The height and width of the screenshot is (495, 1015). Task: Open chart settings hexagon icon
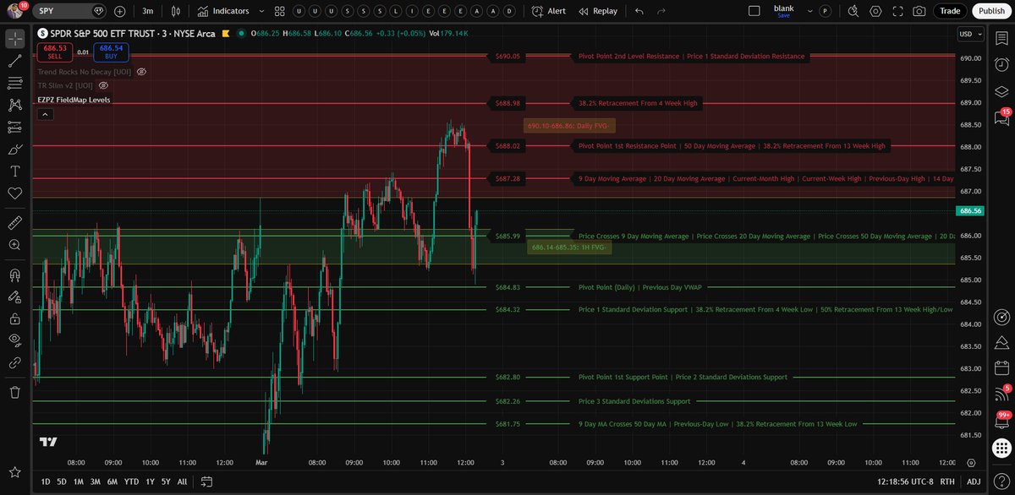[x=875, y=11]
